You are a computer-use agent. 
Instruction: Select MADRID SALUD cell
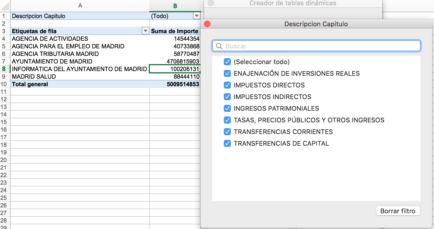click(80, 77)
